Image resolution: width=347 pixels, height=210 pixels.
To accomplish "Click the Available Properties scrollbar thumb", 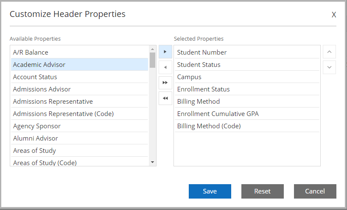I will (x=152, y=60).
